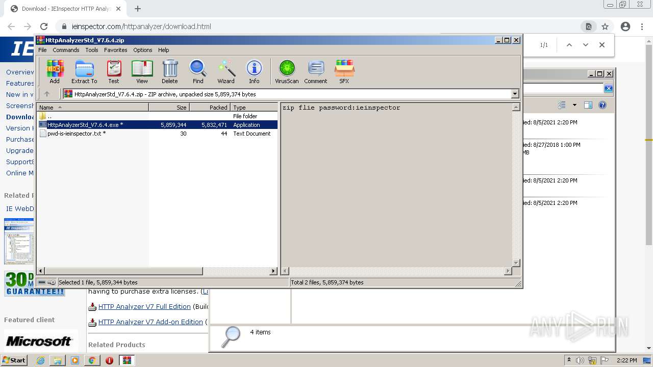
Task: Open HTTP Analyzer V7 Add-on Edition link
Action: pyautogui.click(x=150, y=322)
